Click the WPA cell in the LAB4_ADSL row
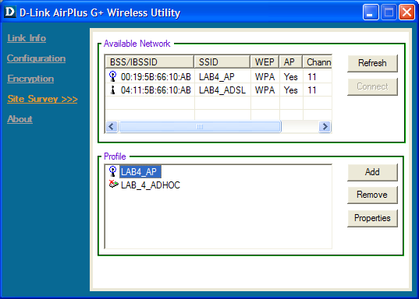 click(265, 90)
